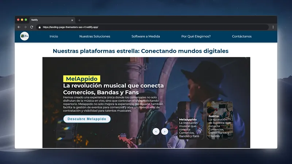Click the green maximize window button
292x164 pixels.
pos(26,20)
